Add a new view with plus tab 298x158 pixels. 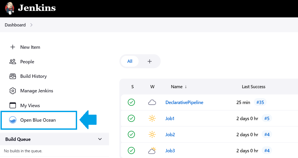pos(150,61)
